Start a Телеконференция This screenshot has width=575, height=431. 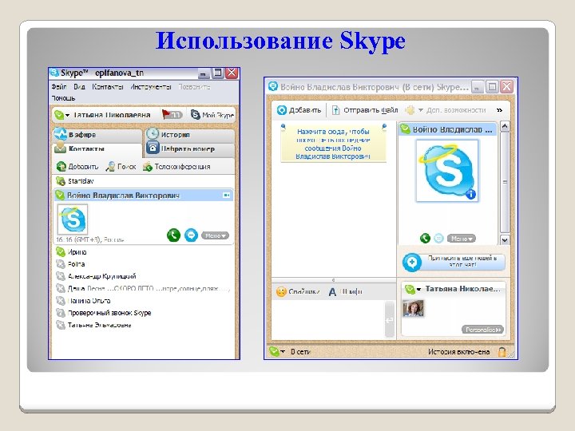(x=176, y=167)
